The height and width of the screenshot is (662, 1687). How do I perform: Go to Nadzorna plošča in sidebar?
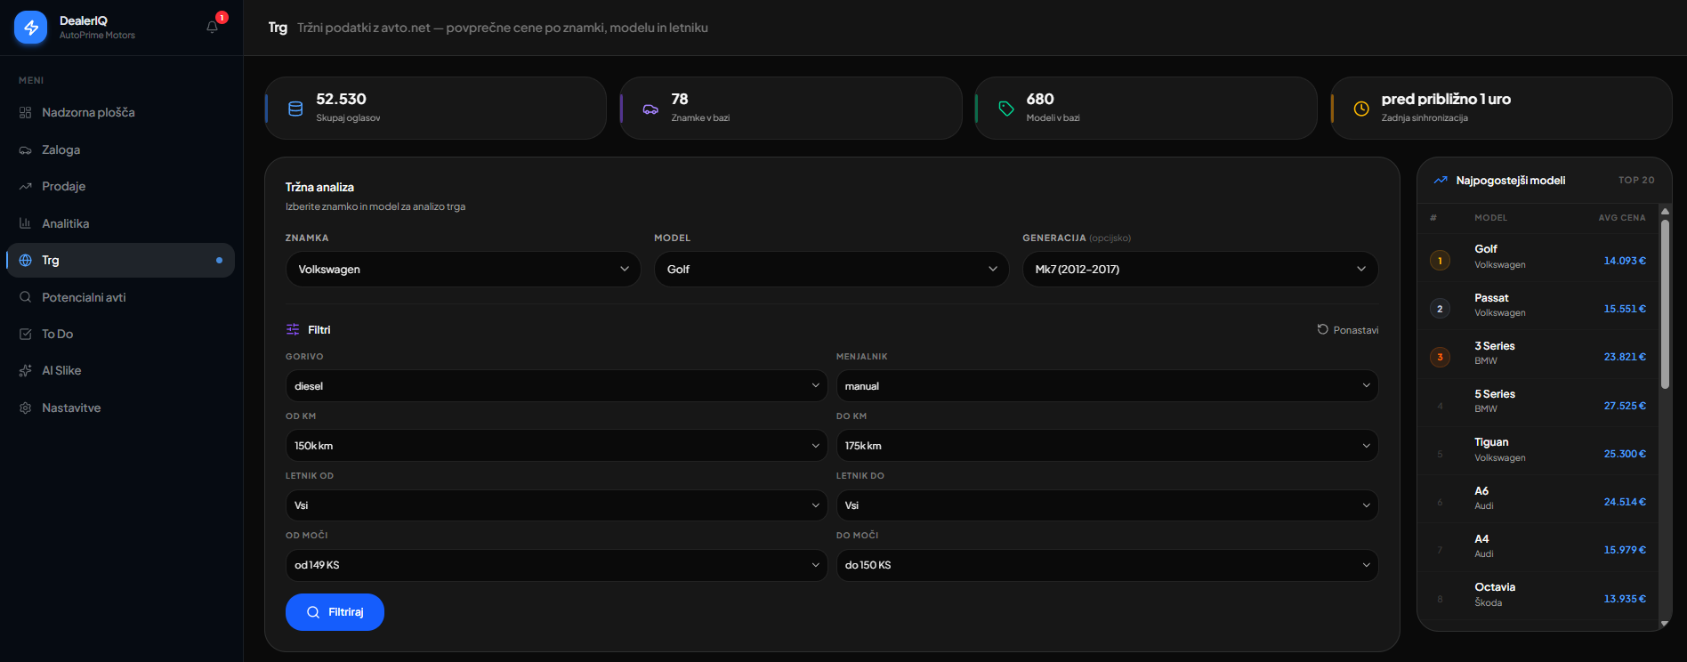point(88,113)
